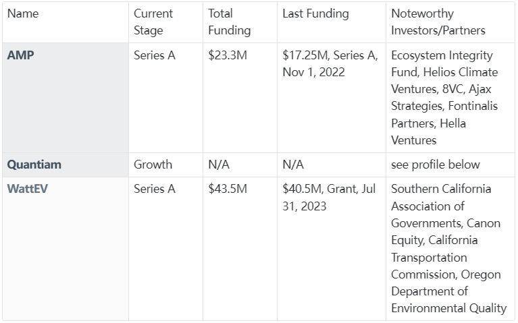Screen dimensions: 518x323
Task: Click the Ecosystem Integrity Fund investors cell
Action: [450, 98]
